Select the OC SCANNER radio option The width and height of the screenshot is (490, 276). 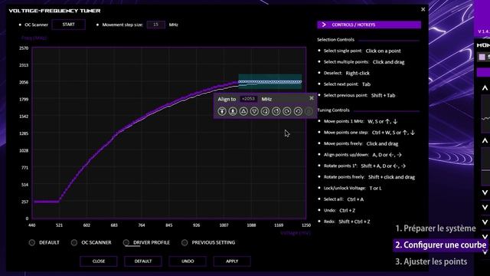[74, 242]
